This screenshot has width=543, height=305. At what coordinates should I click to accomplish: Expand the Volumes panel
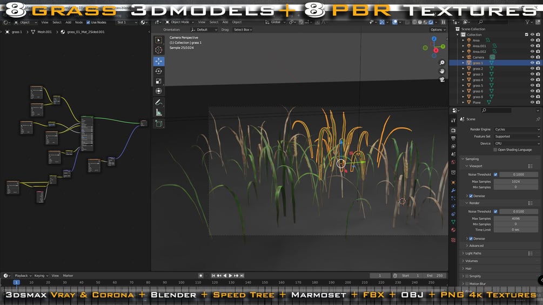coord(471,261)
